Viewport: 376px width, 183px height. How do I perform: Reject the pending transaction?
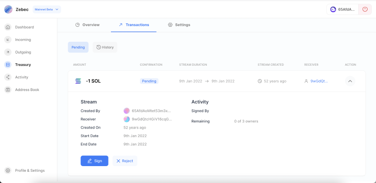coord(125,161)
